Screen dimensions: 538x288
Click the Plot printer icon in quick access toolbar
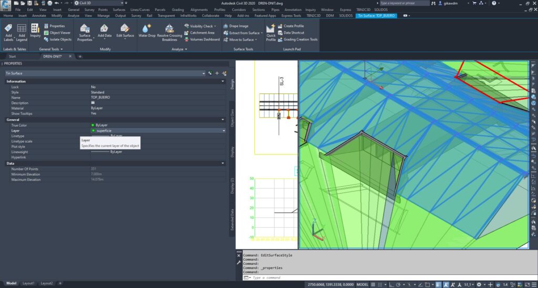coord(50,3)
